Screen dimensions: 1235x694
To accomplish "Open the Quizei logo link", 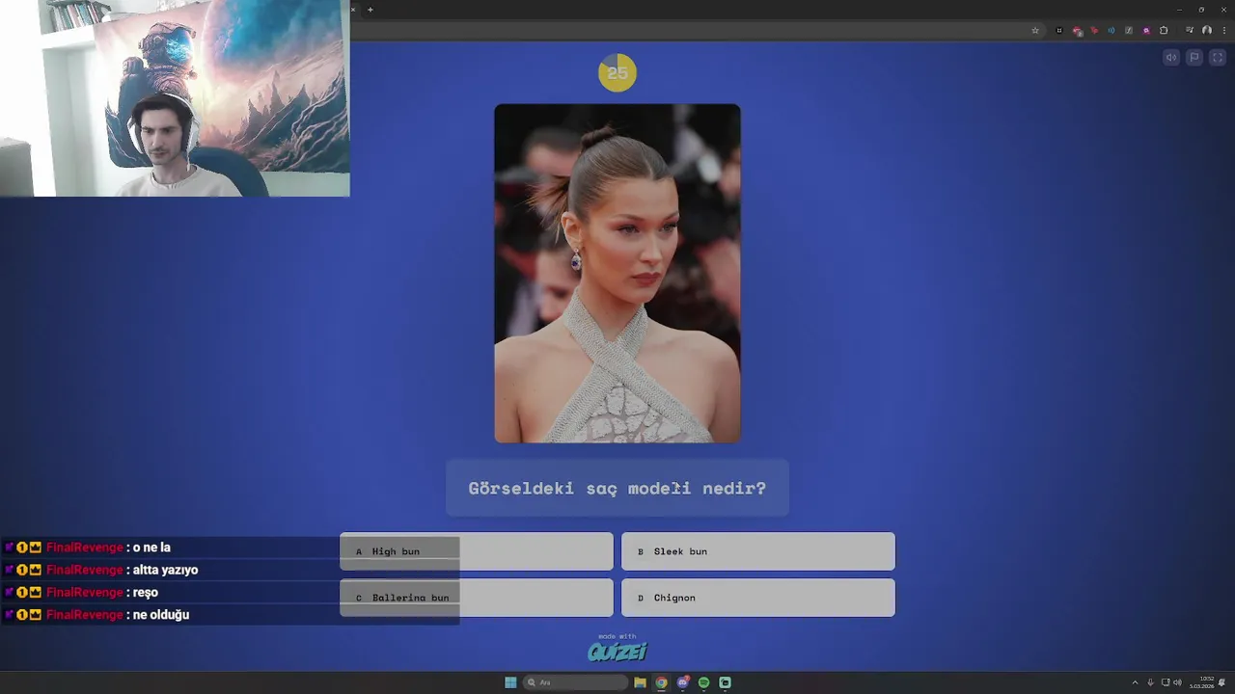I will pyautogui.click(x=617, y=651).
